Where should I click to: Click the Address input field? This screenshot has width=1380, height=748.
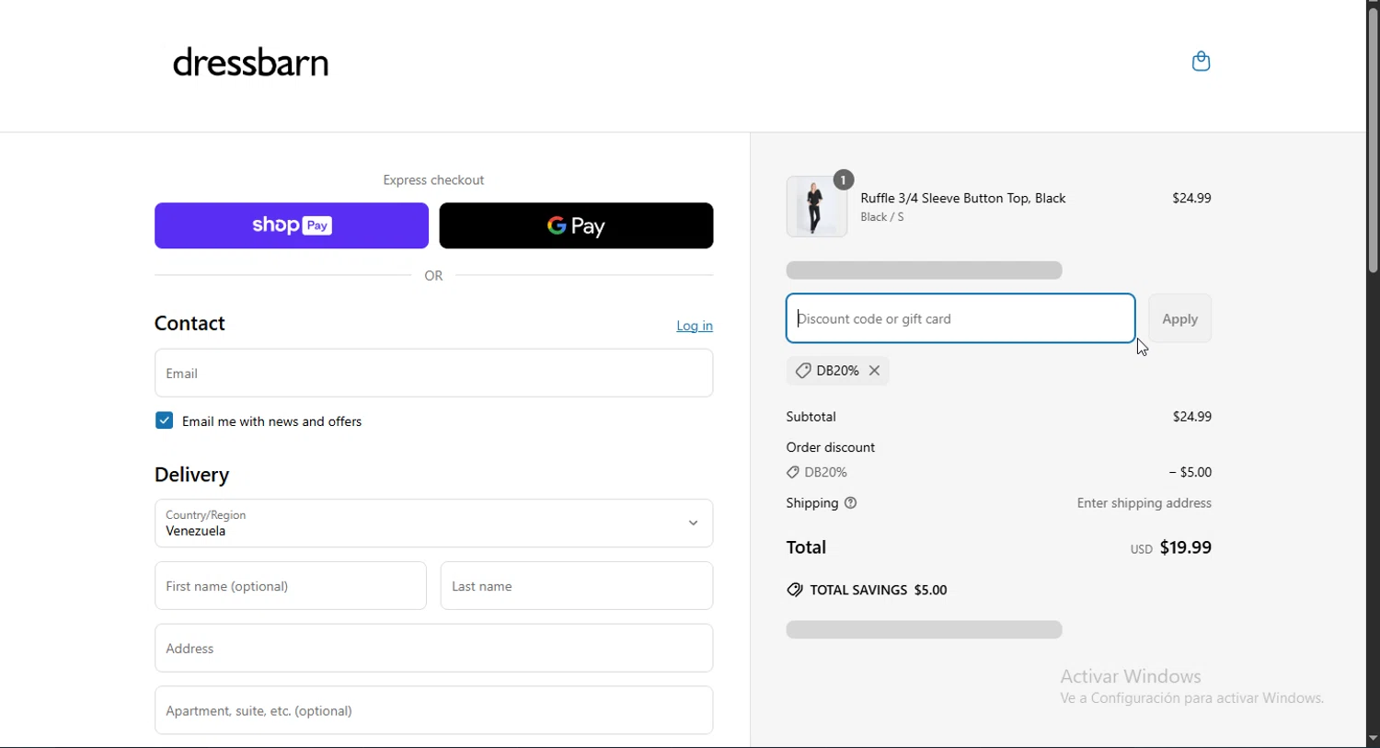[x=433, y=649]
